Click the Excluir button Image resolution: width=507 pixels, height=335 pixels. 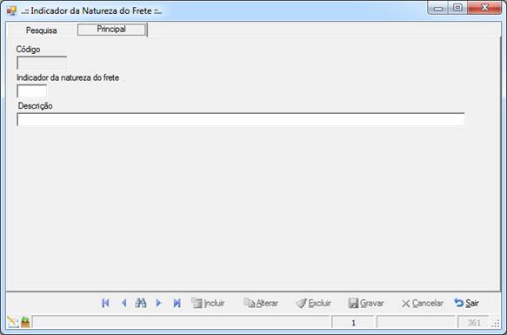pyautogui.click(x=313, y=304)
